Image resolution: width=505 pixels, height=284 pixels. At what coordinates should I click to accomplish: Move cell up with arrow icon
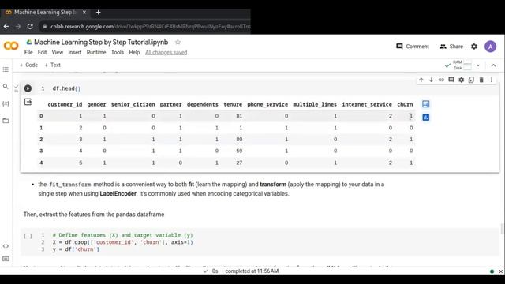(421, 80)
